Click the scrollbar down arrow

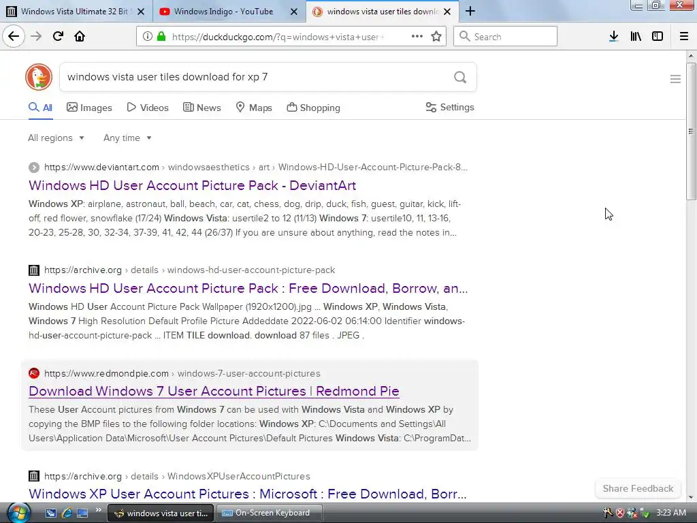pyautogui.click(x=691, y=497)
